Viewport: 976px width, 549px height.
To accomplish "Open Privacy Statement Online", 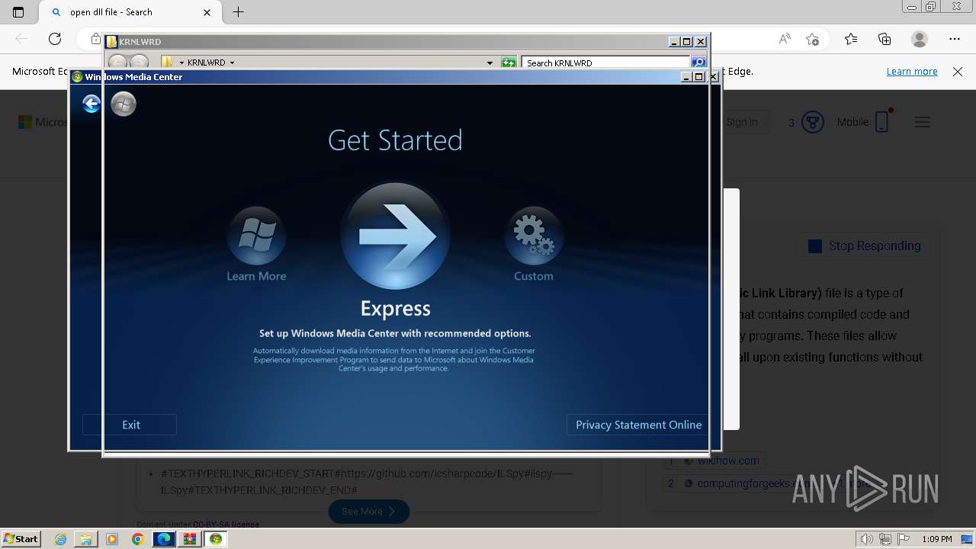I will pos(638,425).
